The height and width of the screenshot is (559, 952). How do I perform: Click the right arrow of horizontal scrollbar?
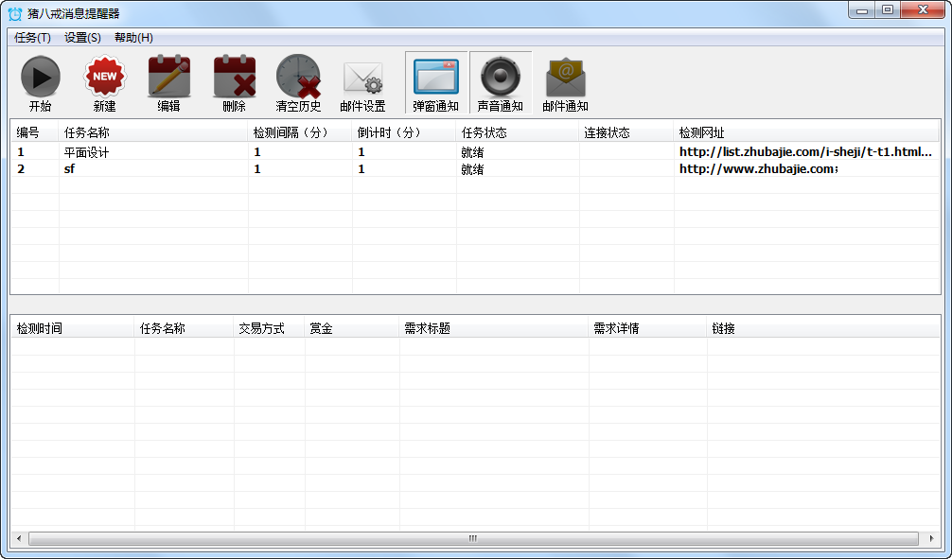(x=931, y=538)
